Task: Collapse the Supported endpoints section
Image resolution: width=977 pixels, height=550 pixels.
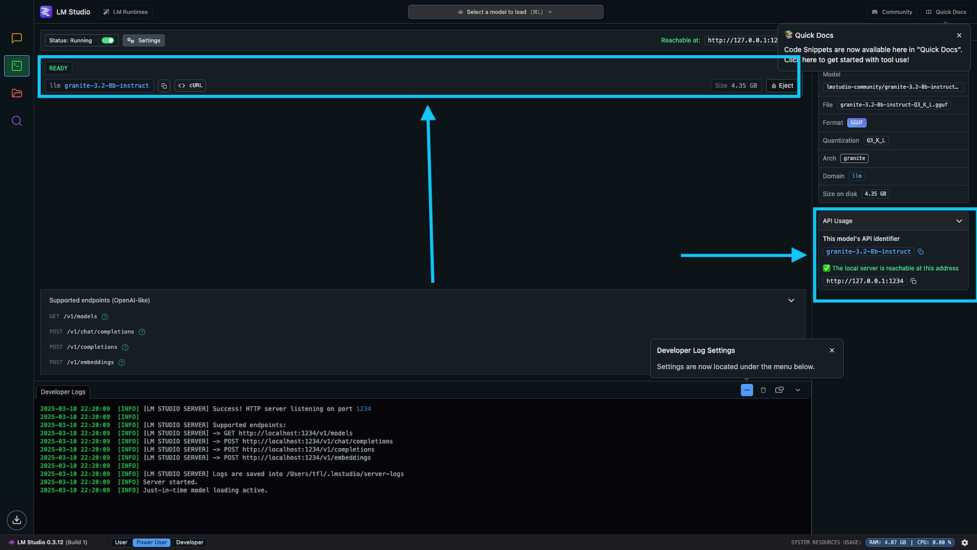Action: point(791,300)
